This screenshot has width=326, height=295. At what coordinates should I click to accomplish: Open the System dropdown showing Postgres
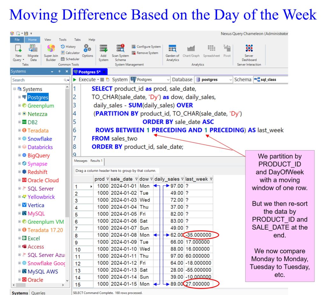point(150,80)
